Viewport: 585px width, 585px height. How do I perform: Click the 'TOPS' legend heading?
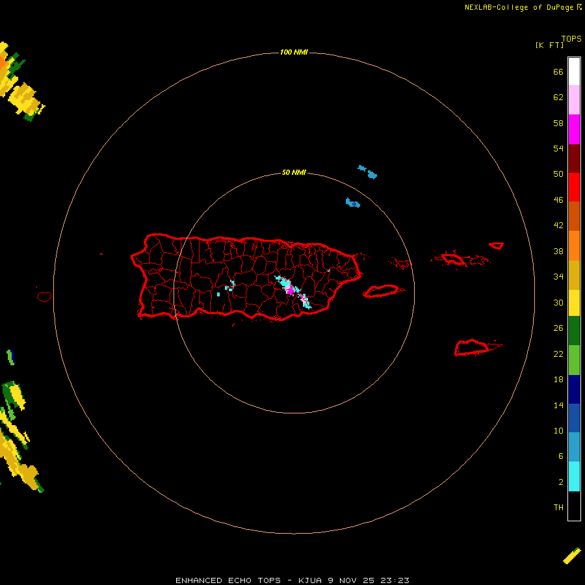pos(571,39)
